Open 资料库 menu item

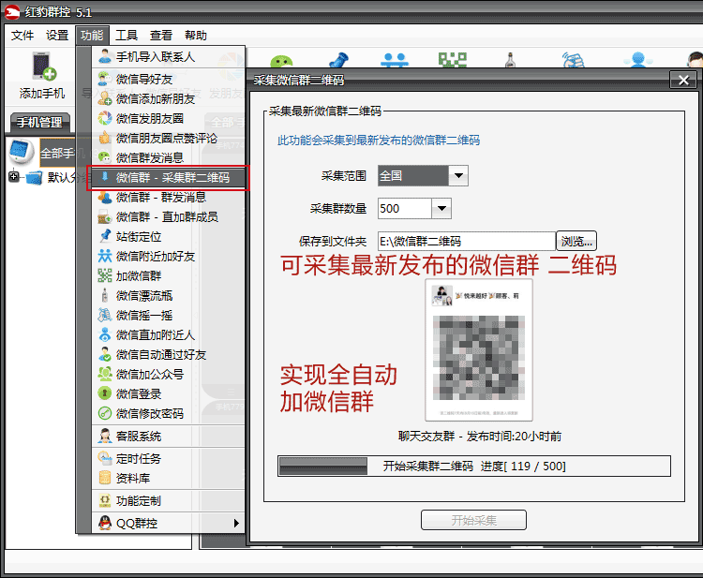169,478
